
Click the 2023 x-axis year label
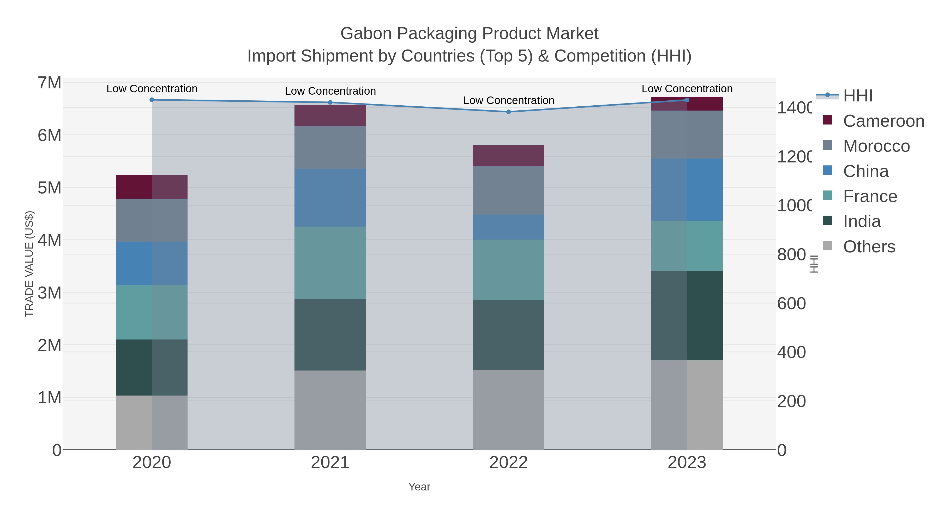tap(687, 463)
